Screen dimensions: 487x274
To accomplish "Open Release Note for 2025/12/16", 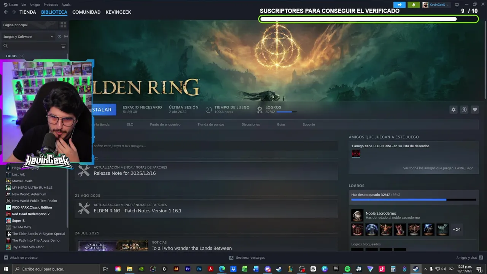I will tap(125, 173).
